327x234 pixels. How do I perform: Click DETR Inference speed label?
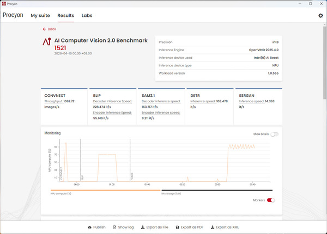point(203,101)
